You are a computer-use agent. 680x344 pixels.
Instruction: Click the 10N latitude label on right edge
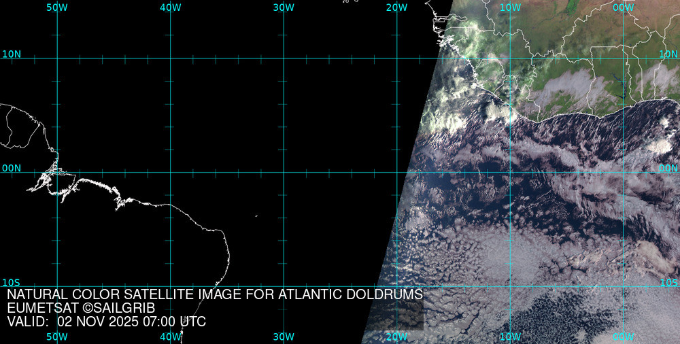669,54
